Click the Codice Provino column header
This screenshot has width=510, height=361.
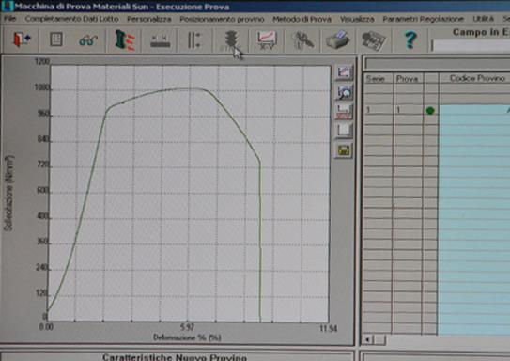(475, 78)
